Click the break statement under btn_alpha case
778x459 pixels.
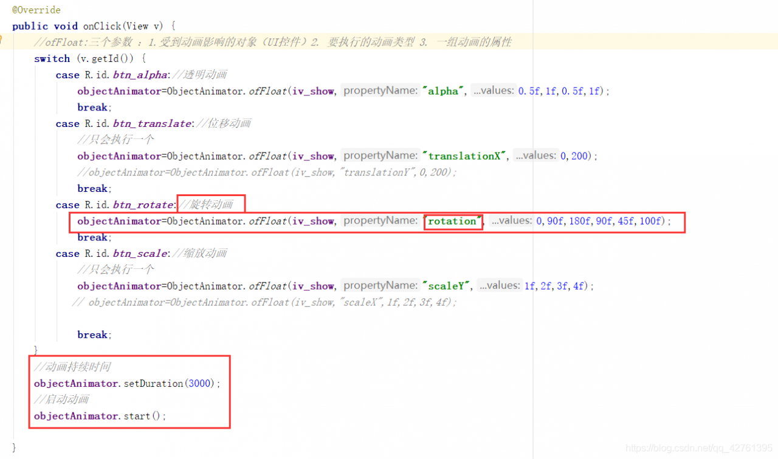click(92, 107)
